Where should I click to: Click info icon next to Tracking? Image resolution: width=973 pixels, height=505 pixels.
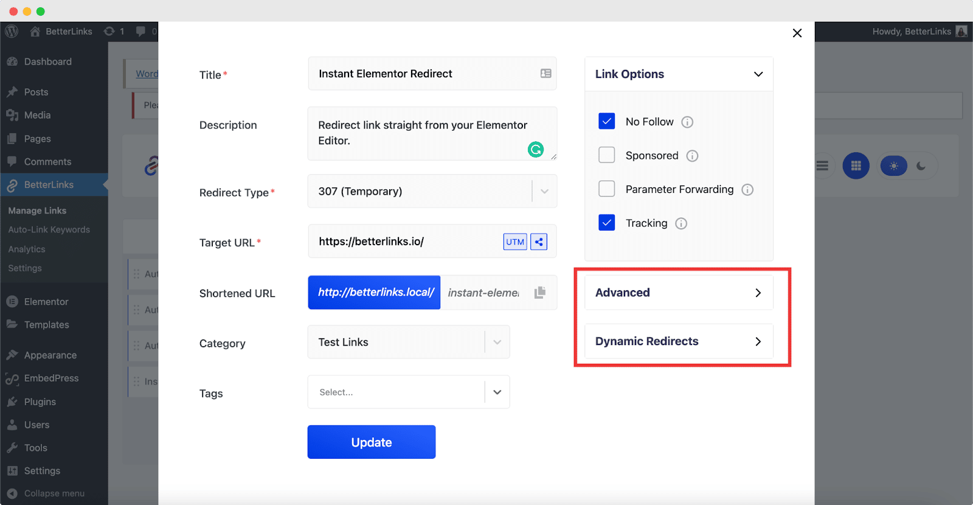(x=681, y=224)
